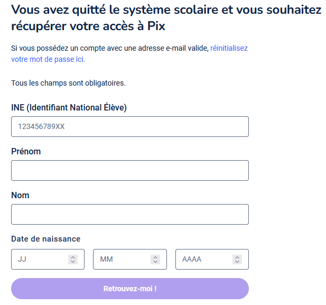Select the Nom text field
326x305 pixels.
129,215
